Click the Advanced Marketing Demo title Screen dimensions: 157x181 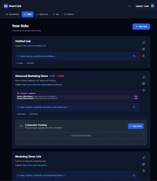tap(32, 76)
